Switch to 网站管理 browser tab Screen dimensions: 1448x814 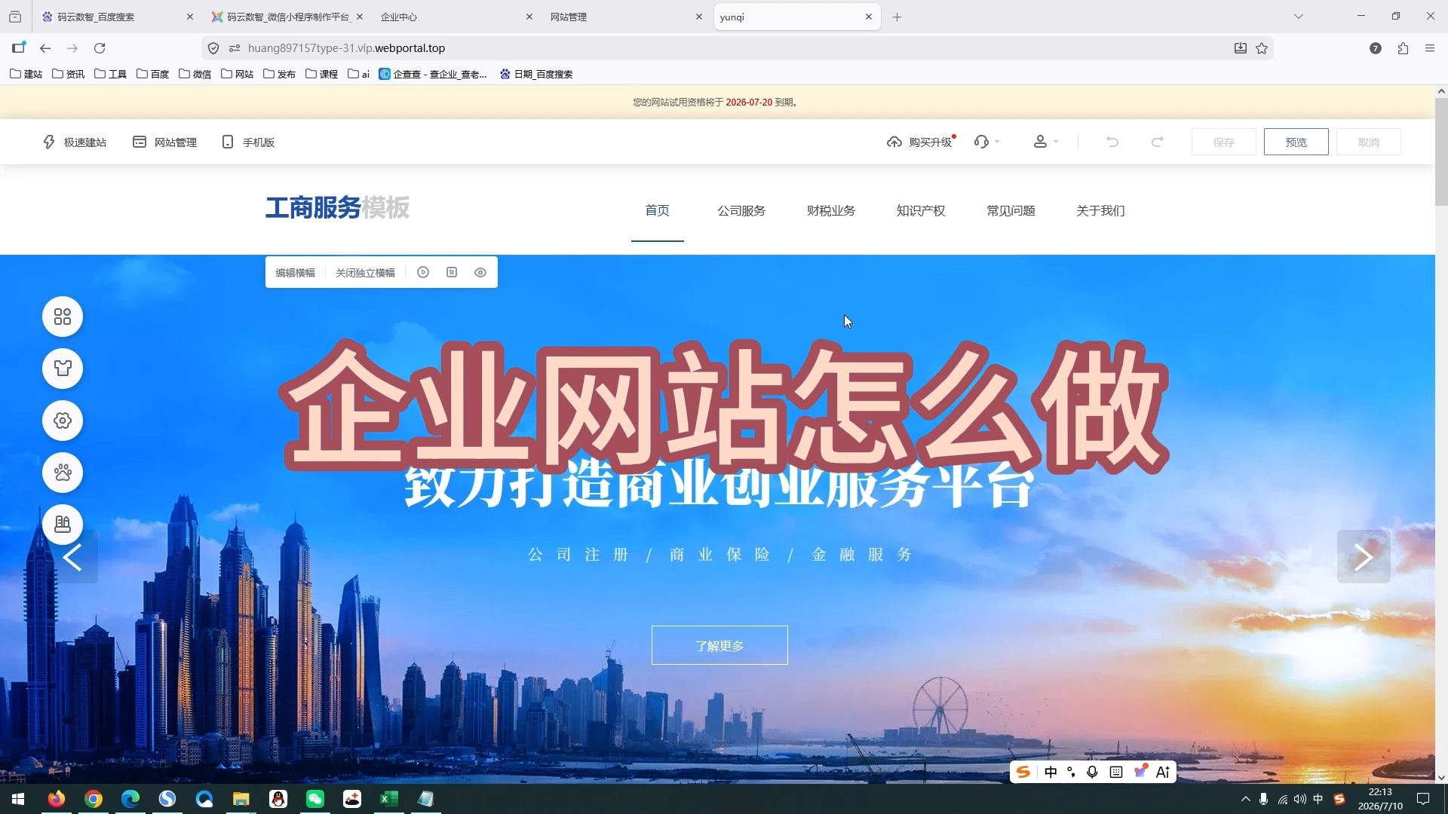625,17
